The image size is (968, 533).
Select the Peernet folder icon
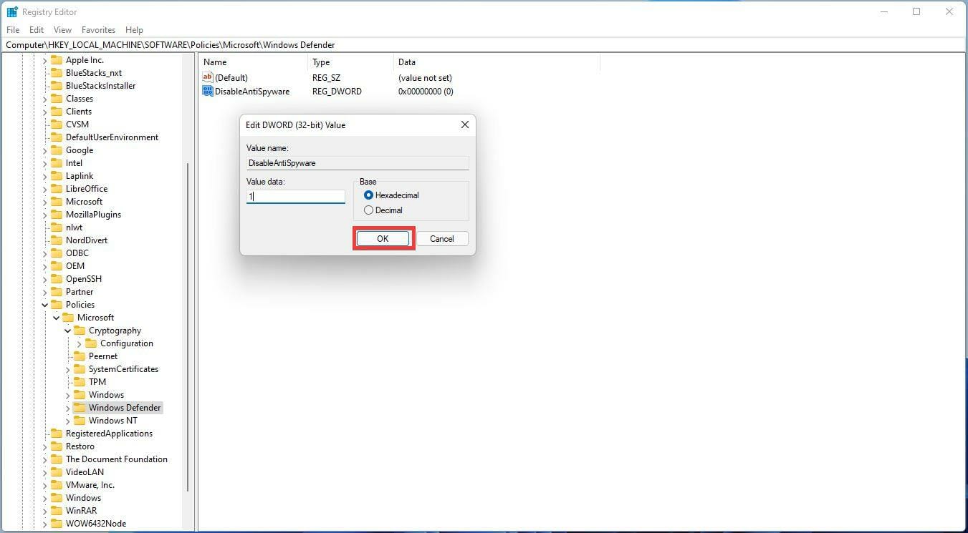pos(80,356)
